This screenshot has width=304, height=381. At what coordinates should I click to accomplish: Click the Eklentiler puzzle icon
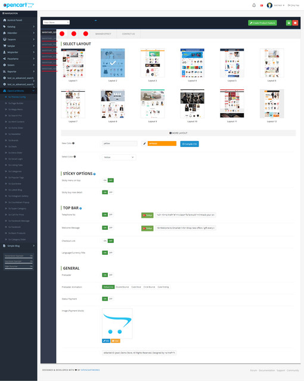5,33
